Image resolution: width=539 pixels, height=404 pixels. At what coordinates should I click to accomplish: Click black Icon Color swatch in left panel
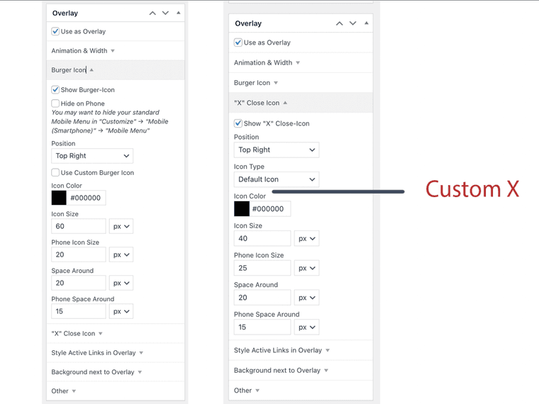[59, 198]
